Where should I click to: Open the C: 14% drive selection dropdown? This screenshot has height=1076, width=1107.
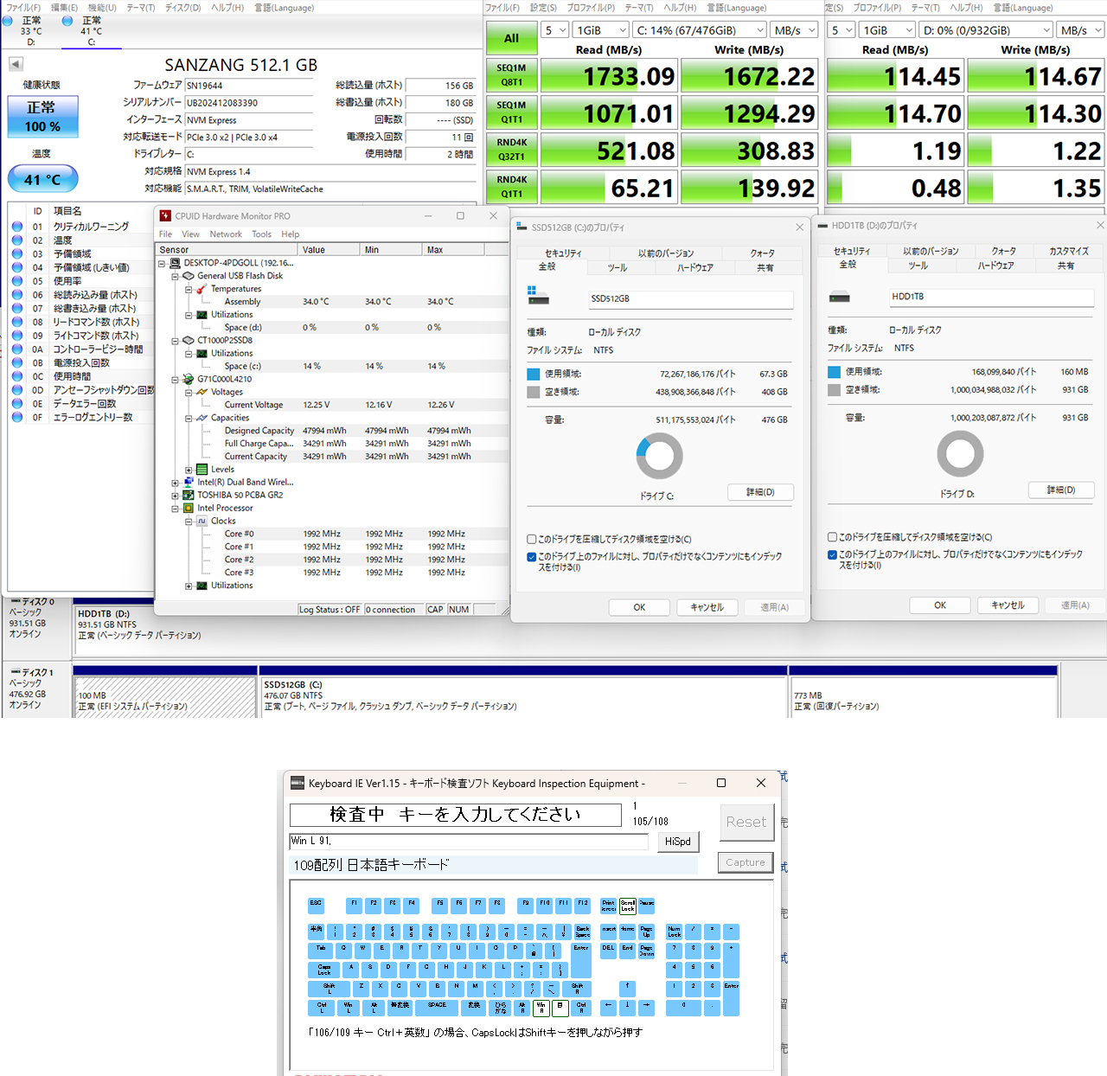coord(700,30)
